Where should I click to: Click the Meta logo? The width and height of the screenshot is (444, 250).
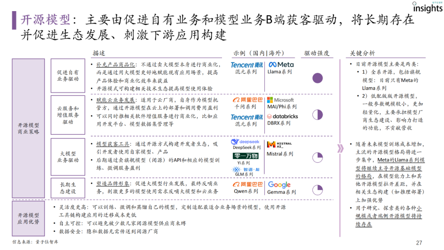281,65
